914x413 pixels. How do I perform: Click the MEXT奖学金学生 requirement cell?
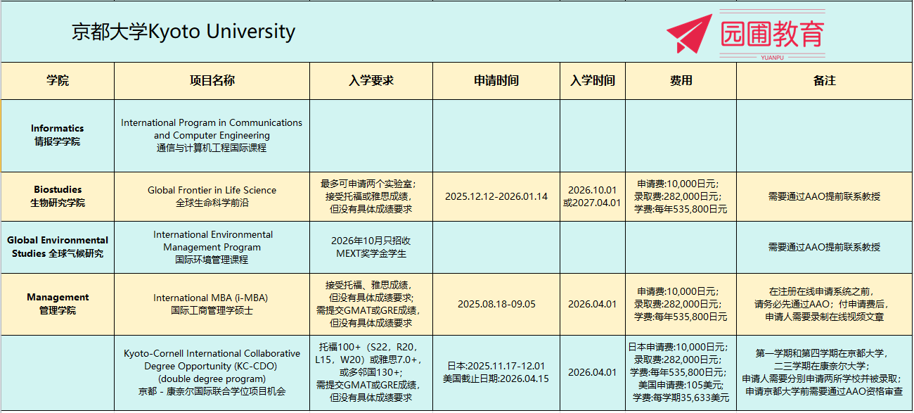click(x=371, y=247)
